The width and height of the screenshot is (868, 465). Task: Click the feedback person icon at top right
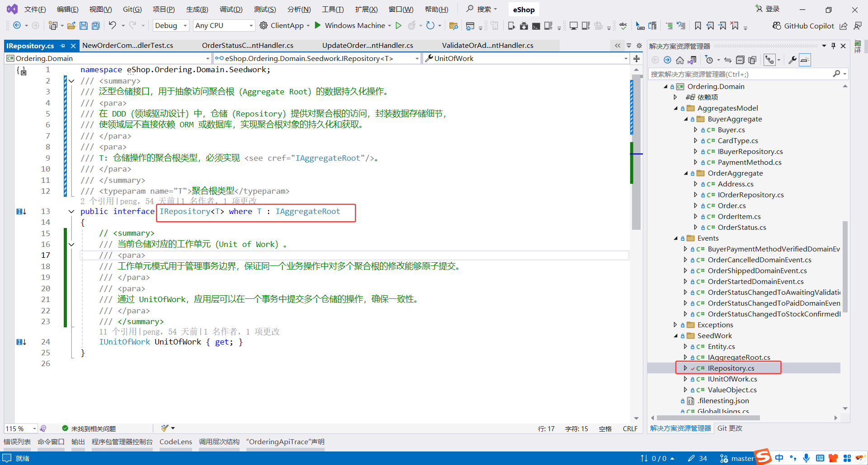[x=857, y=26]
